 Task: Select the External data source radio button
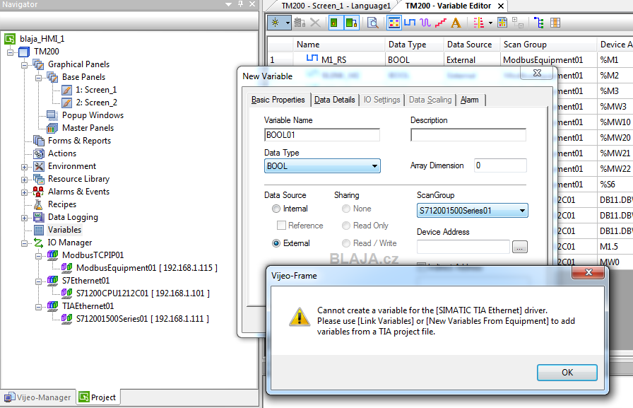(276, 243)
